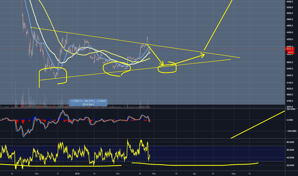Click the 'May' label on time axis
This screenshot has height=176, width=298.
[234, 174]
